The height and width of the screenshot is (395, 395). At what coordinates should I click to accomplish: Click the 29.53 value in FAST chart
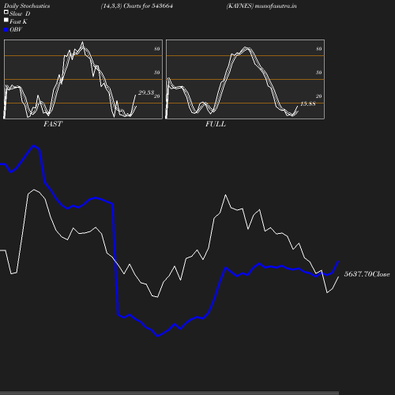tap(146, 92)
